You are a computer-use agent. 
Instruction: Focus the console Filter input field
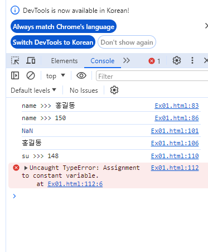(x=152, y=76)
